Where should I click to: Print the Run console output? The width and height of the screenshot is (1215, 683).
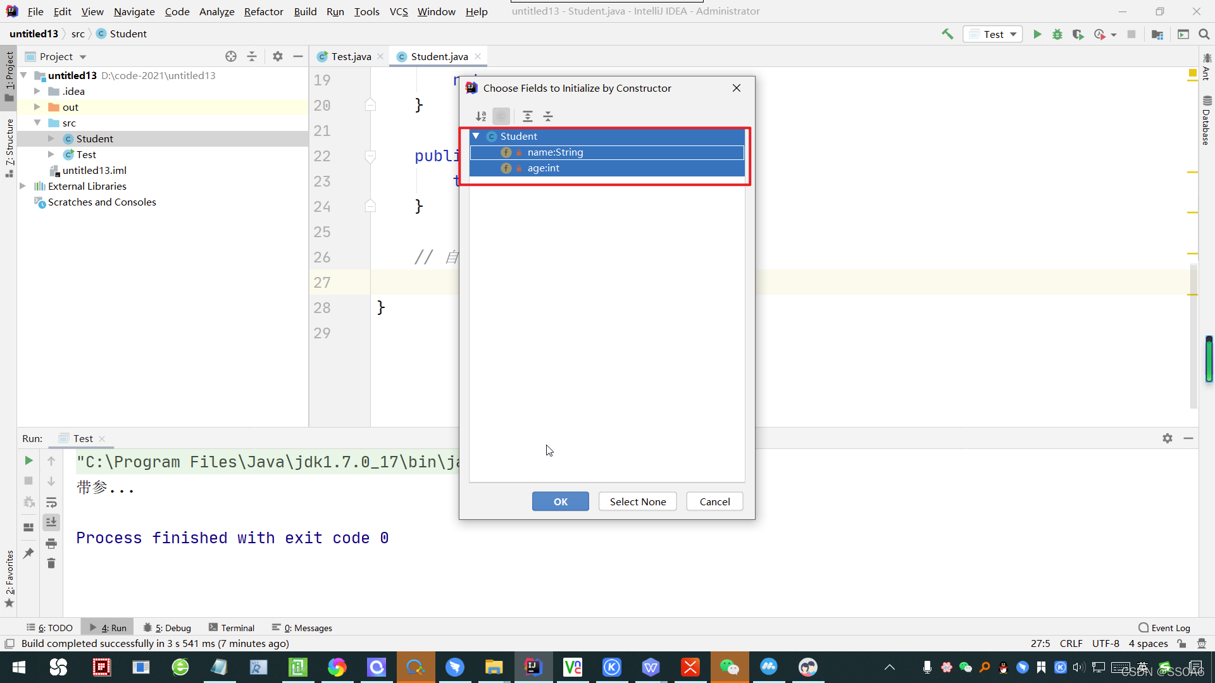click(x=51, y=543)
